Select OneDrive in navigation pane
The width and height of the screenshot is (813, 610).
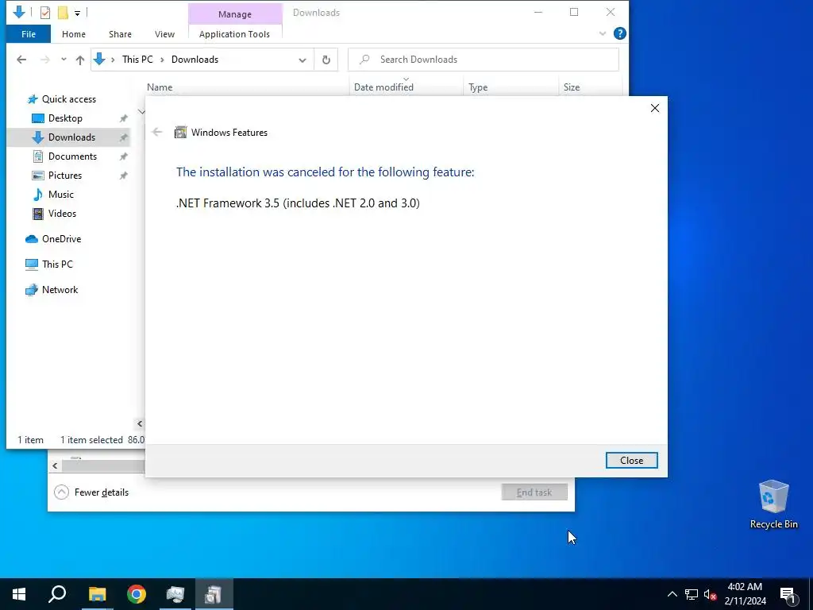pyautogui.click(x=61, y=239)
